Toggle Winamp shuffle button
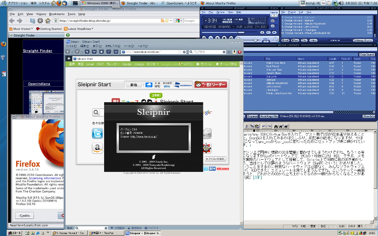This screenshot has height=236, width=378. click(273, 26)
